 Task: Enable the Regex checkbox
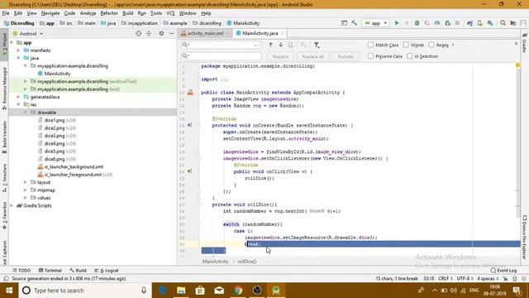tap(431, 45)
